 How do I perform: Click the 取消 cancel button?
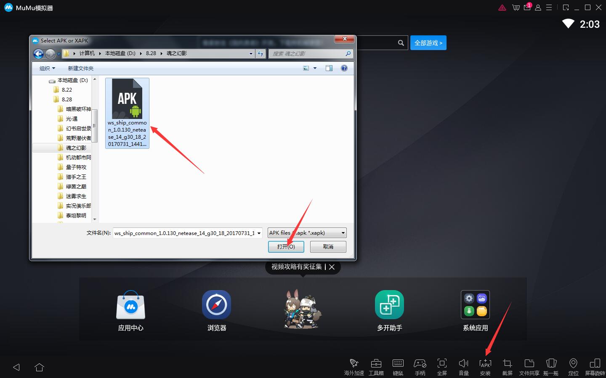tap(328, 246)
